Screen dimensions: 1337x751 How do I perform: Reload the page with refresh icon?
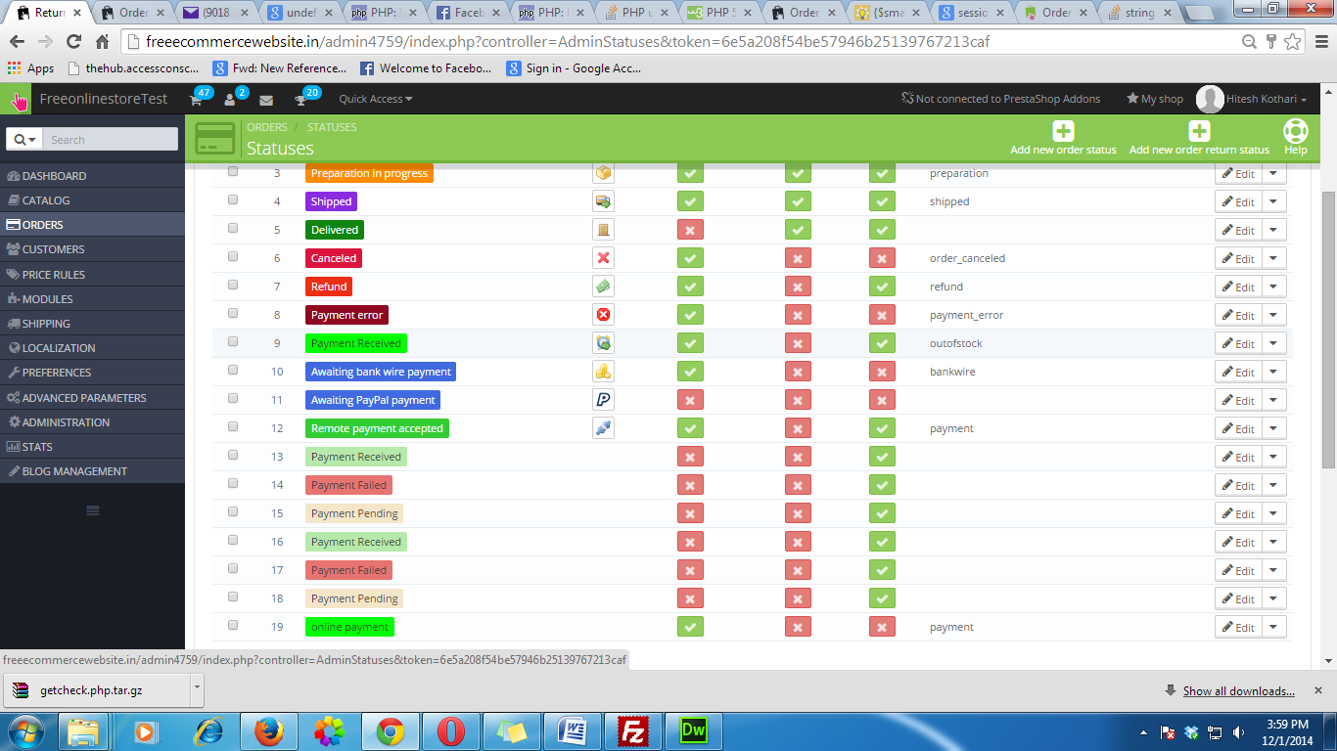[x=73, y=42]
